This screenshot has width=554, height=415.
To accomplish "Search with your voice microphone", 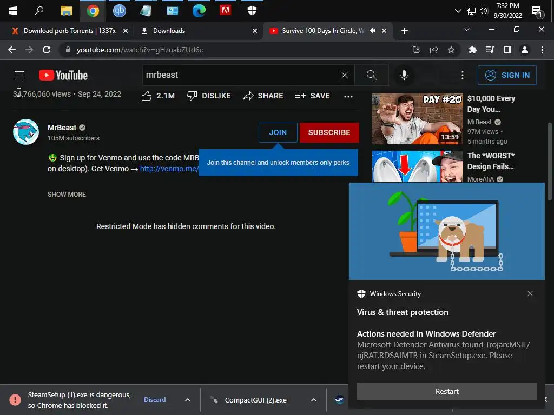I will (404, 75).
